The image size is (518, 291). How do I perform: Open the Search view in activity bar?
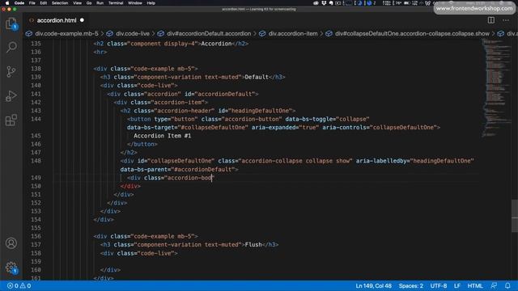(x=11, y=48)
